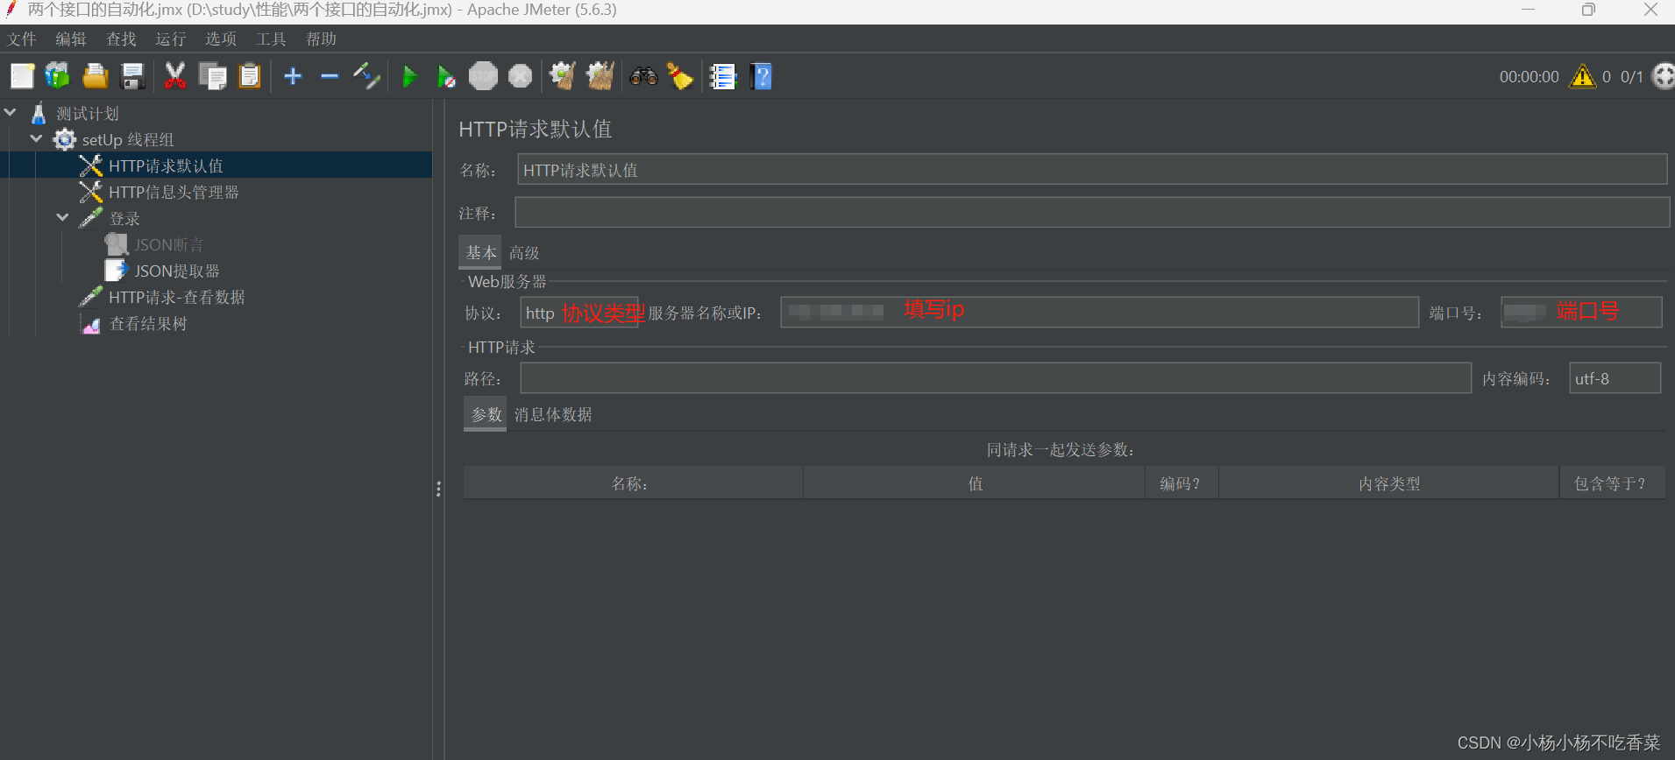
Task: Open the 帮助 menu
Action: click(321, 39)
